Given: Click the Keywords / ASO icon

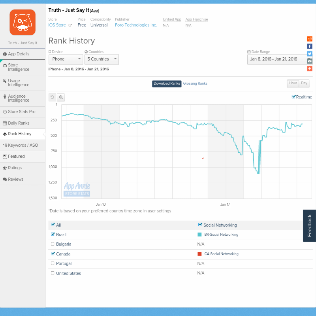Looking at the screenshot, I should pos(5,145).
